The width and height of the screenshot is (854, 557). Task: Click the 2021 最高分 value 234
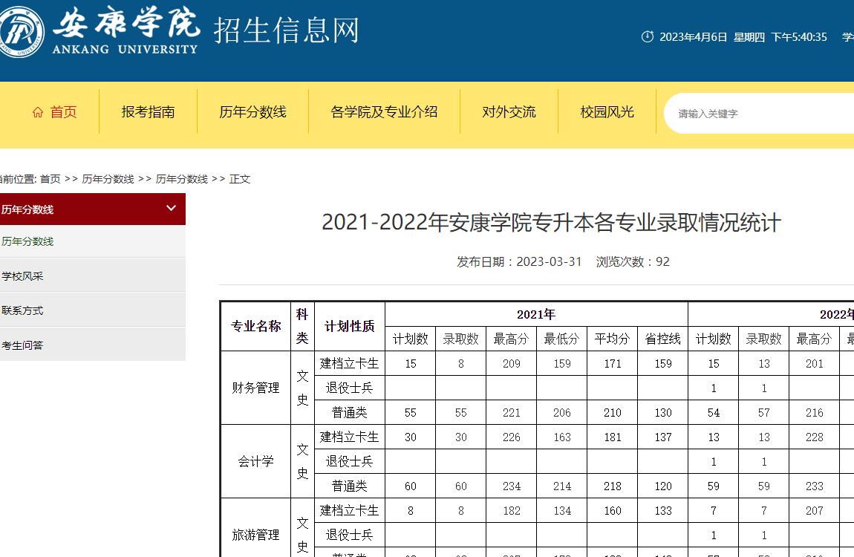[x=512, y=486]
